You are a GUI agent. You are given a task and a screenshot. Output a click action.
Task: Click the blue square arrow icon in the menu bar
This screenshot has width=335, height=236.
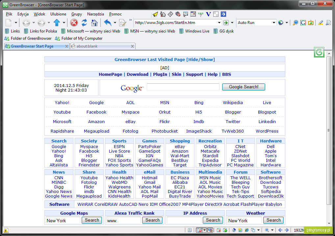tap(223, 14)
